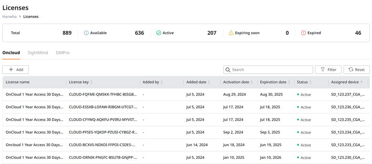Sort by Status column
Viewport: 372px width, 164px height.
click(x=310, y=82)
